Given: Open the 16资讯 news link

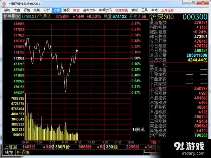Looking at the screenshot, I should coord(138,129).
